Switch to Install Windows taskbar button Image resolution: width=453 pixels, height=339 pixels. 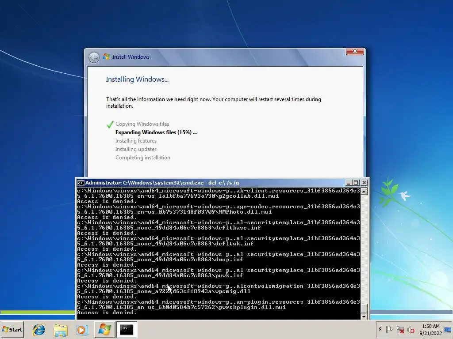104,329
